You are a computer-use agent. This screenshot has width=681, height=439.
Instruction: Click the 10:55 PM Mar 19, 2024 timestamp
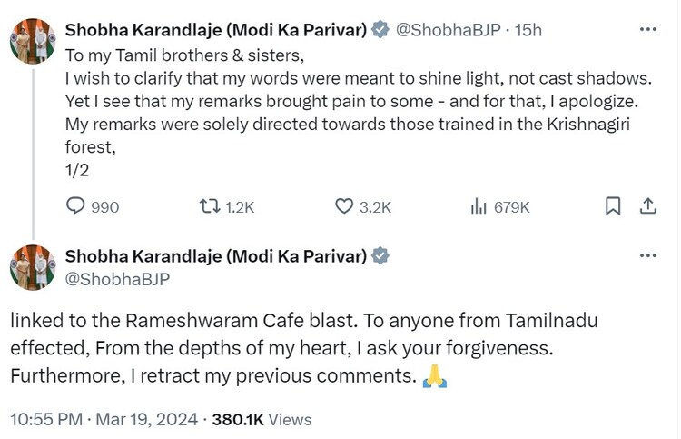(105, 419)
